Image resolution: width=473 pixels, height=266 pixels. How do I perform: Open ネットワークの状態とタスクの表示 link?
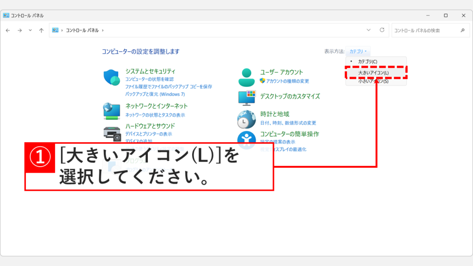click(x=155, y=115)
